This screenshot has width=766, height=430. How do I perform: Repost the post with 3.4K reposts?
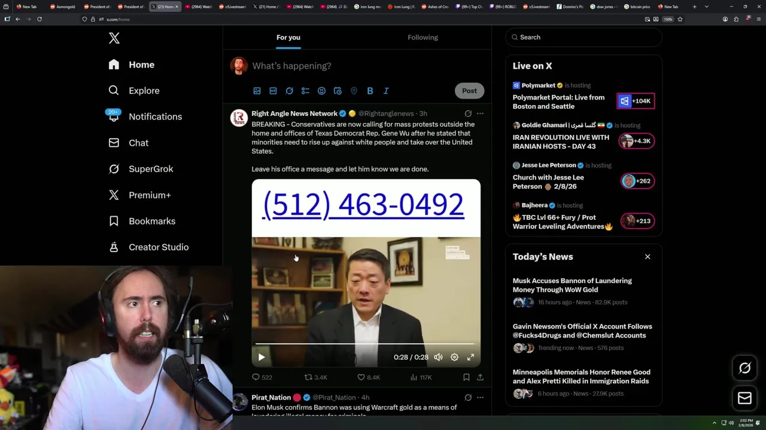click(x=316, y=377)
